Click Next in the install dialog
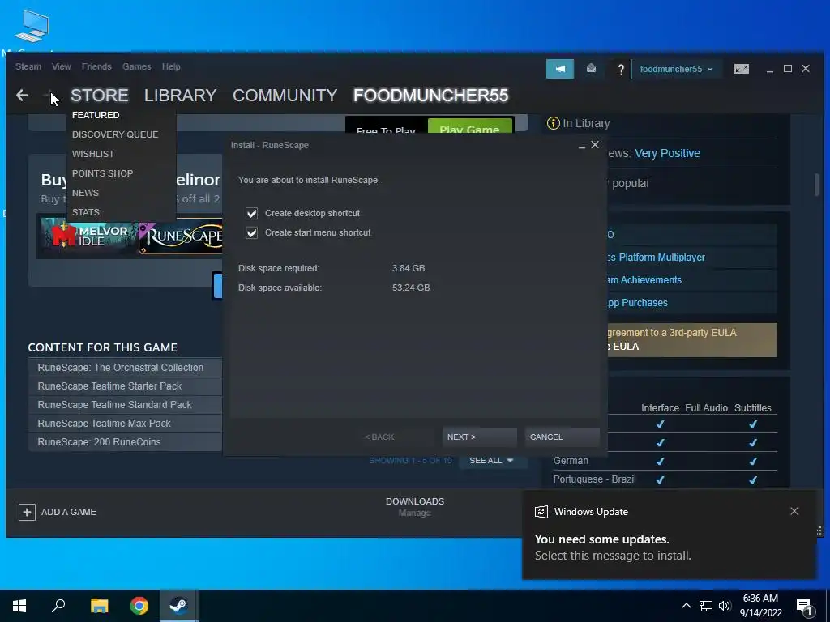Viewport: 830px width, 622px height. coord(479,437)
